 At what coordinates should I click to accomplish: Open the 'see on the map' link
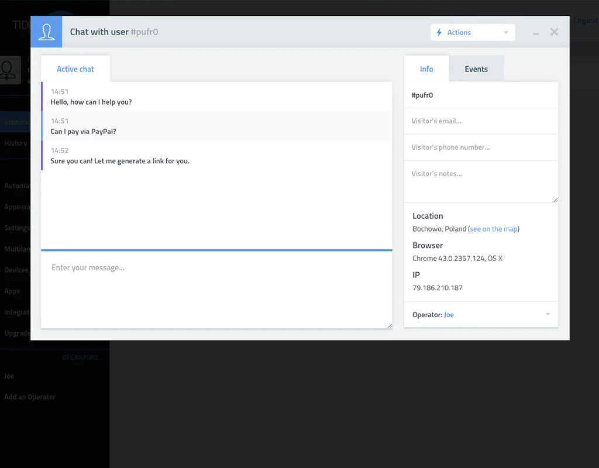pos(494,229)
